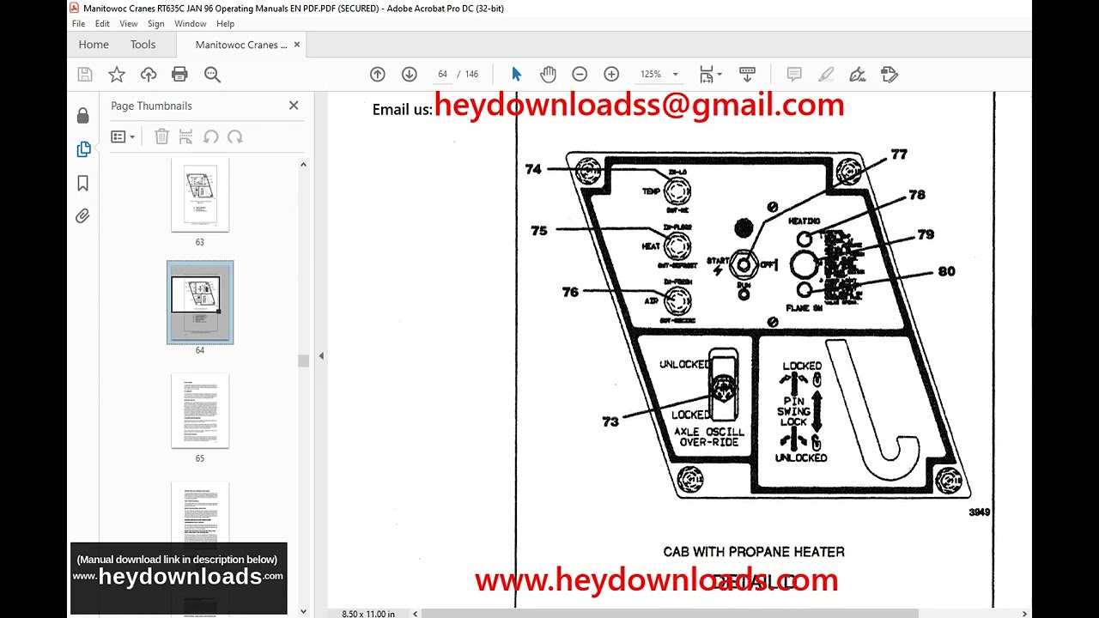Zoom out with the minus button
The width and height of the screenshot is (1099, 618).
pos(580,75)
